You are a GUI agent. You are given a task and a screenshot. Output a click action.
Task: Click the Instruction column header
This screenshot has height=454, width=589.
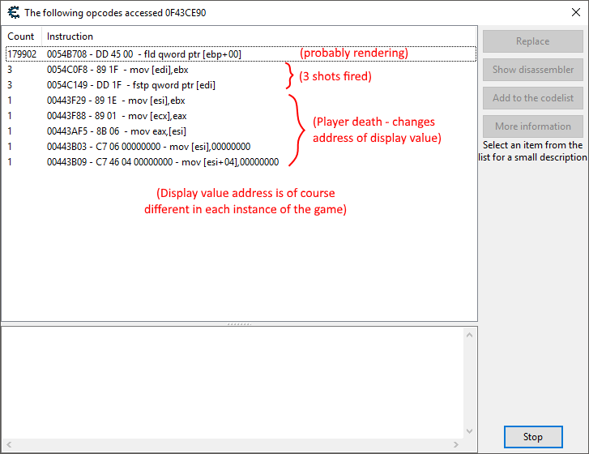tap(70, 36)
